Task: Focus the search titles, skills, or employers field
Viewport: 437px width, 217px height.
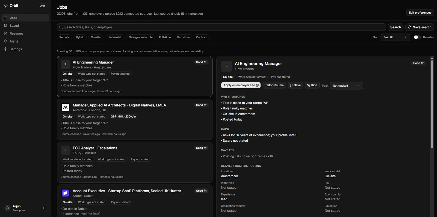Action: (221, 27)
